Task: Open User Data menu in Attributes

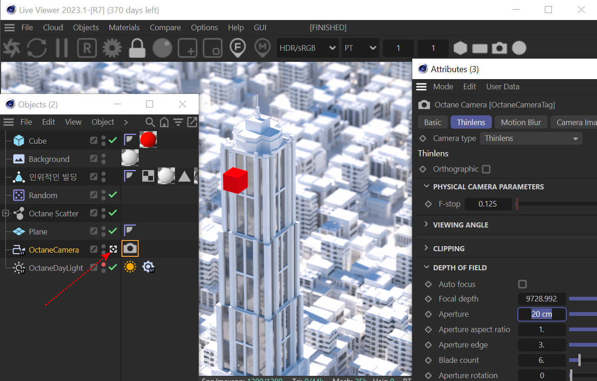Action: 503,87
